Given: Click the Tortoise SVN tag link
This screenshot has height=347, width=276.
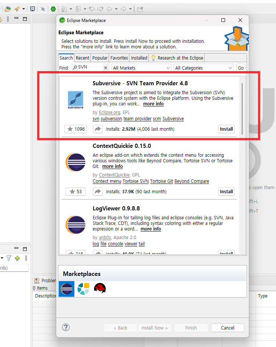Looking at the screenshot, I should click(135, 181).
